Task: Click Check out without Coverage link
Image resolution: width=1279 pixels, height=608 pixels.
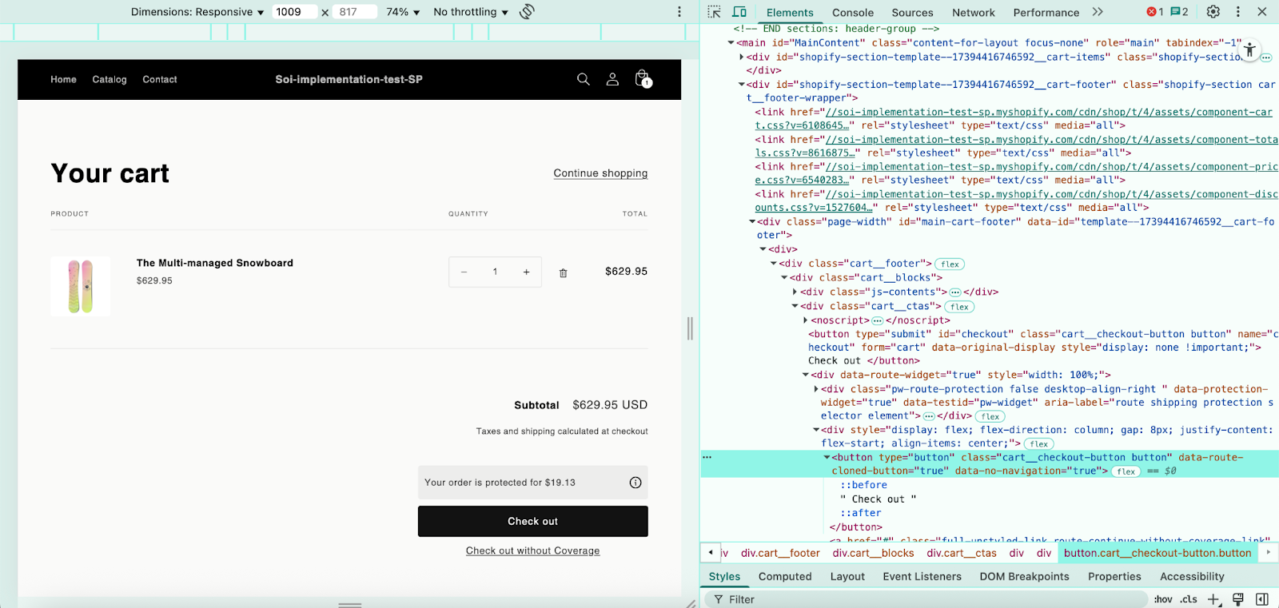Action: pos(532,550)
